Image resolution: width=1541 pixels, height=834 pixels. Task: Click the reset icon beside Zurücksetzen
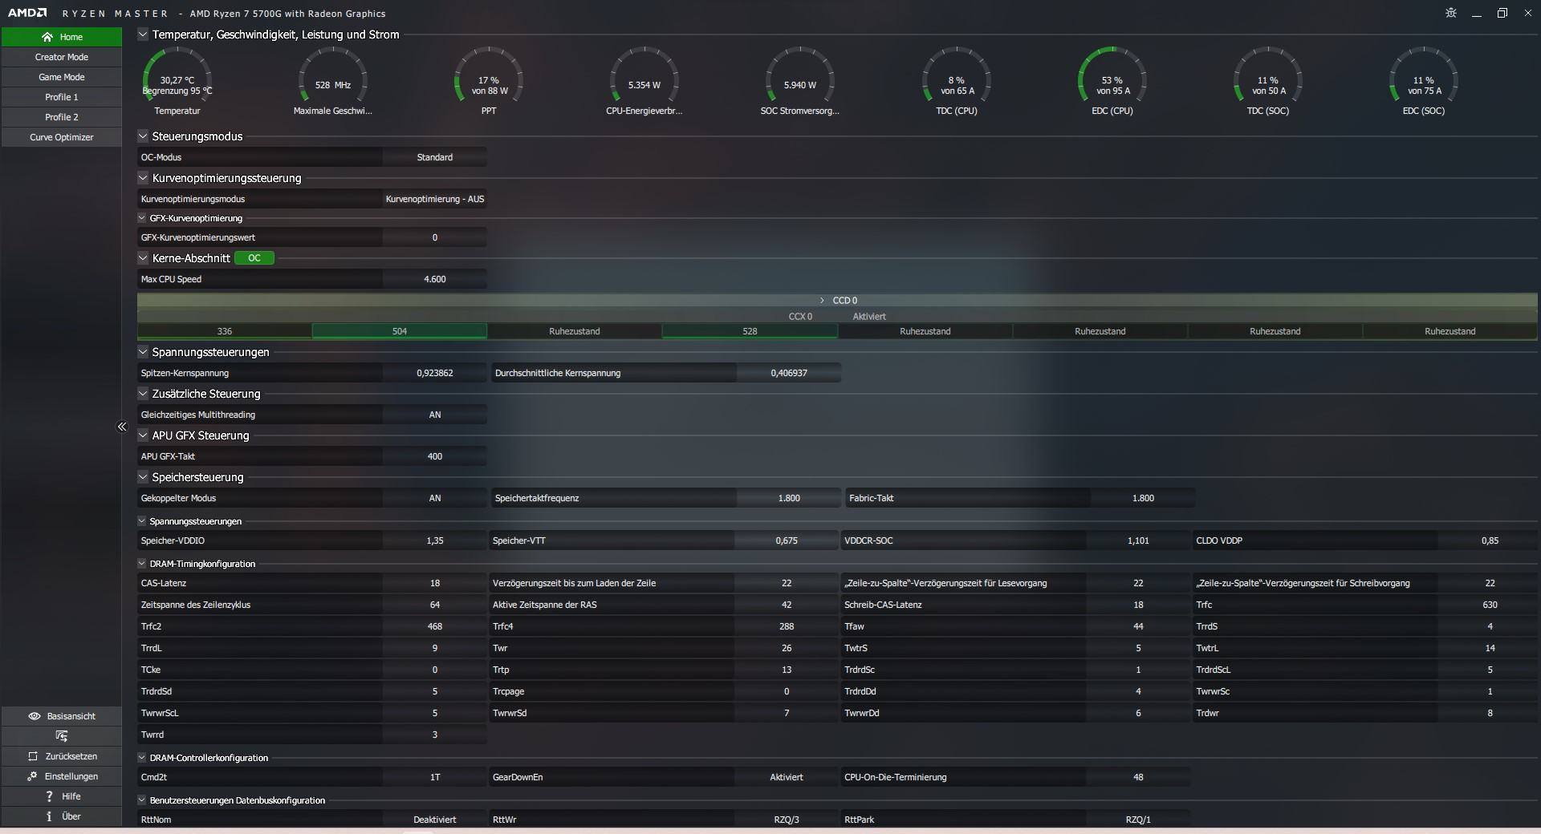tap(33, 756)
